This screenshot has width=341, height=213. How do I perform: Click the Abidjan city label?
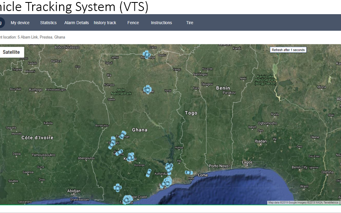[74, 191]
